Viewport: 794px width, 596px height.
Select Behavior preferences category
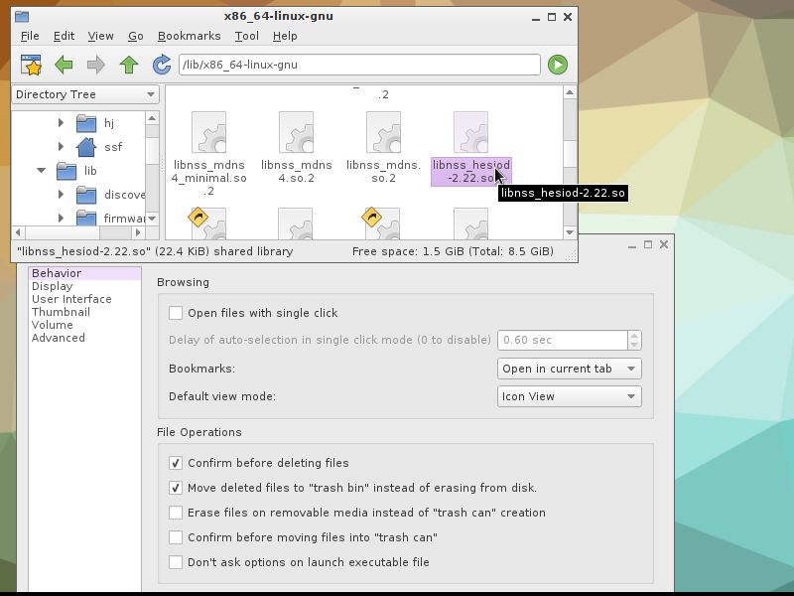[84, 273]
